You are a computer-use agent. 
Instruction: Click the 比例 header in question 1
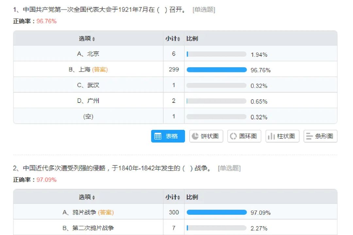[x=192, y=39]
